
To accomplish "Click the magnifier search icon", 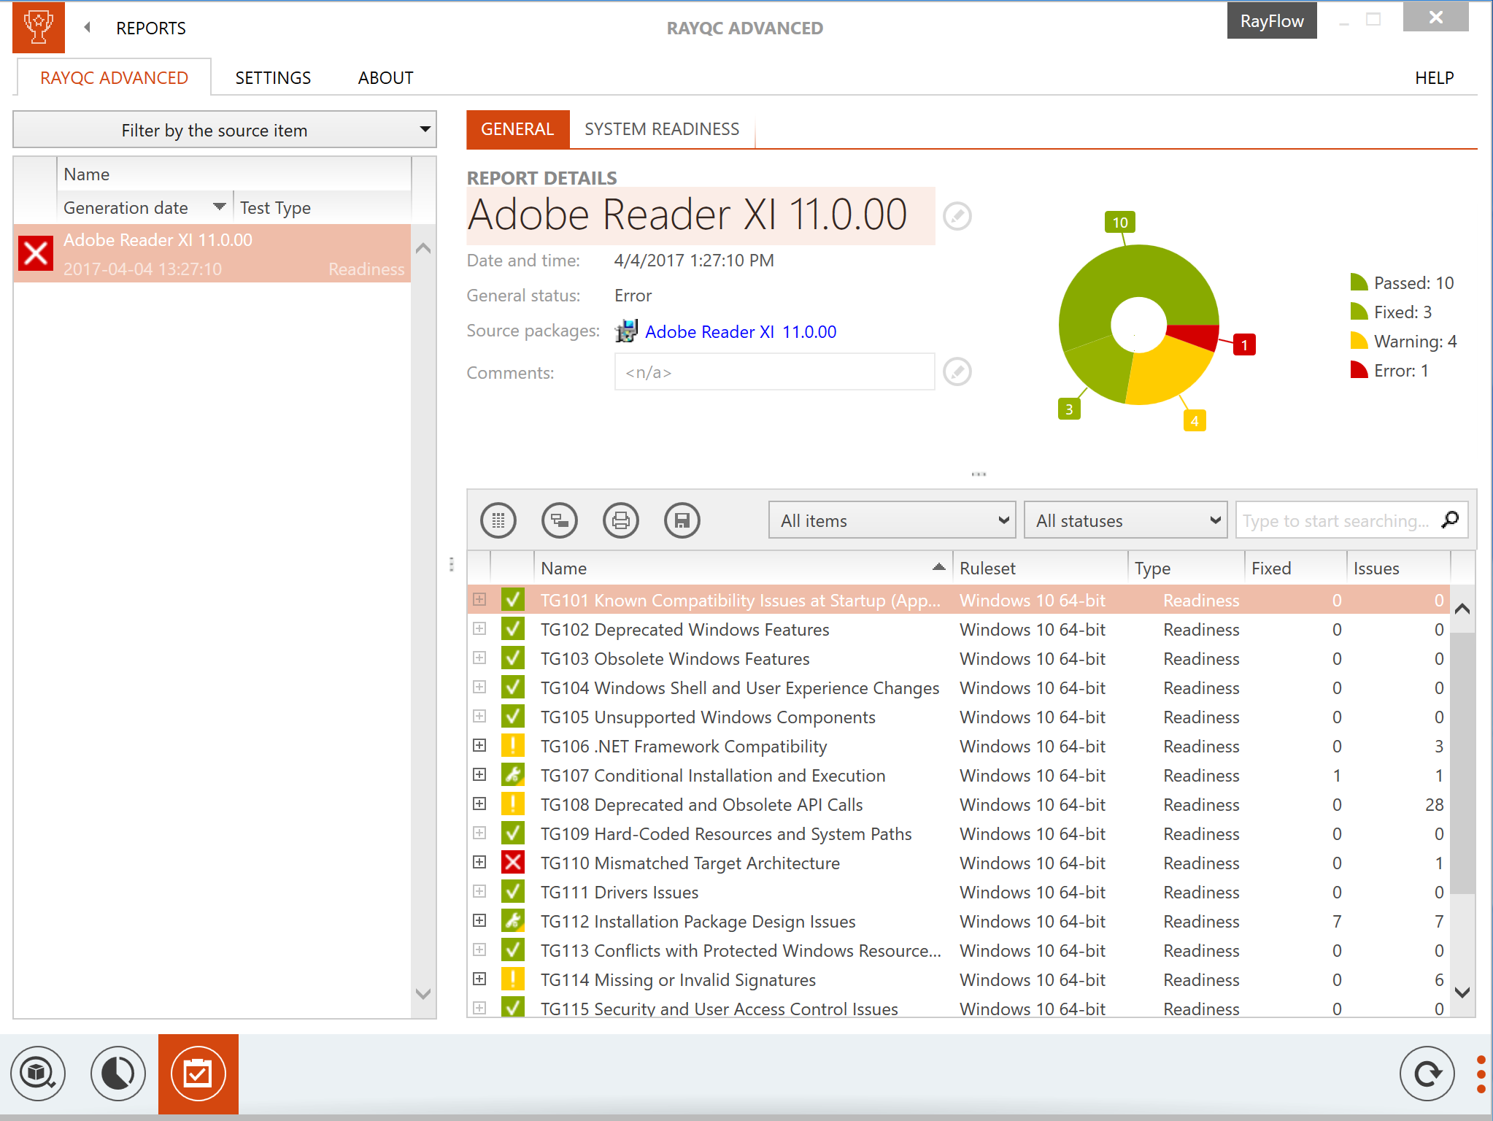I will 1450,520.
